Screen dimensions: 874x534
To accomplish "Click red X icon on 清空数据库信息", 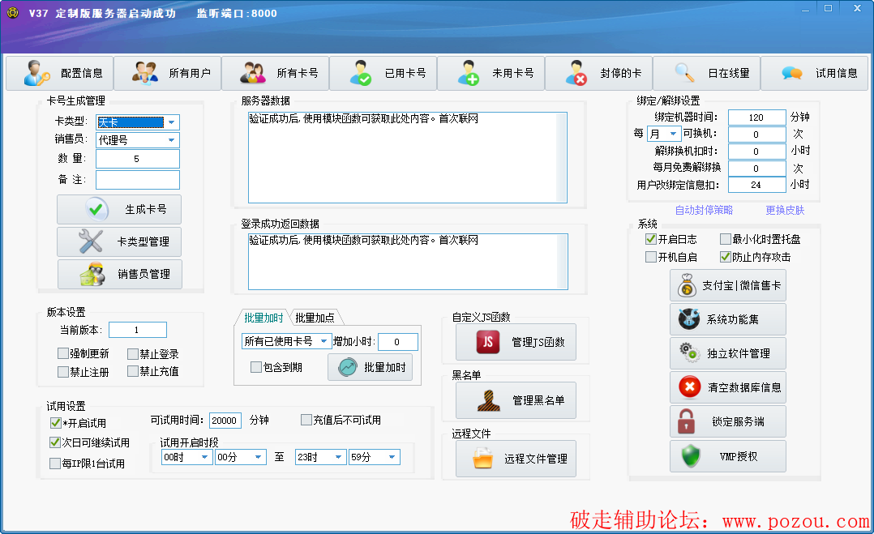I will click(x=689, y=387).
